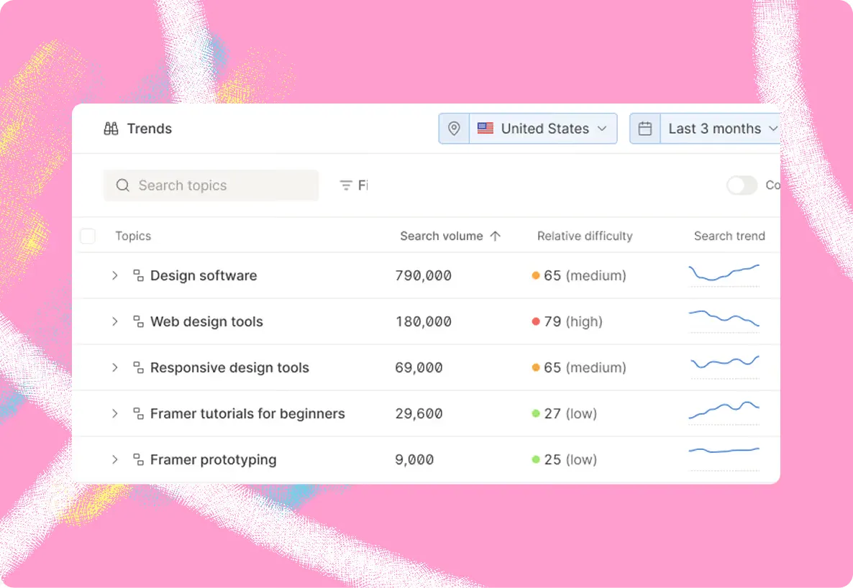Open the Last 3 months date dropdown
Viewport: 853px width, 588px height.
720,129
